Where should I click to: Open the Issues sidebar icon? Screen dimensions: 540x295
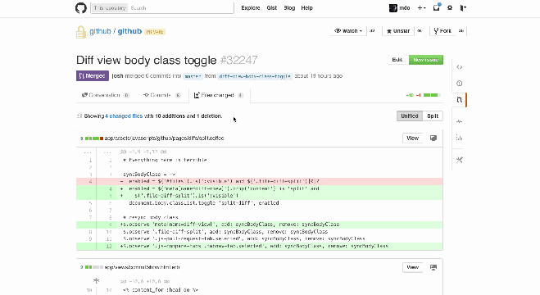[x=460, y=84]
